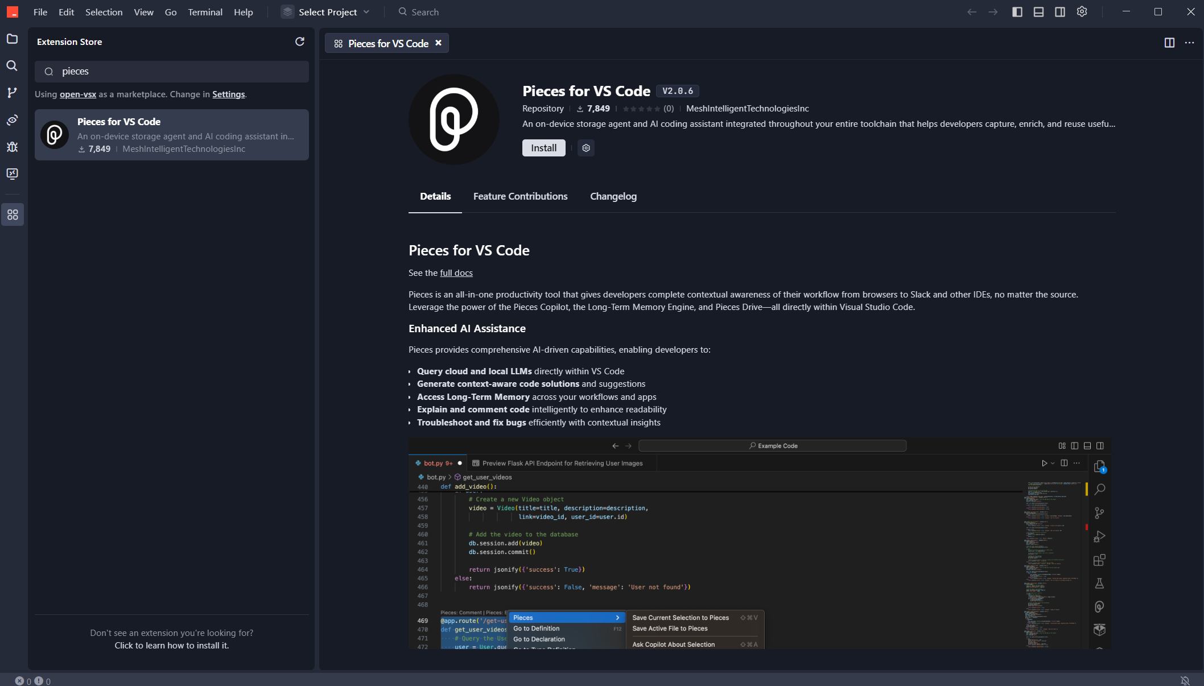Open the Help menu
Screen dimensions: 1204x686
pyautogui.click(x=243, y=12)
